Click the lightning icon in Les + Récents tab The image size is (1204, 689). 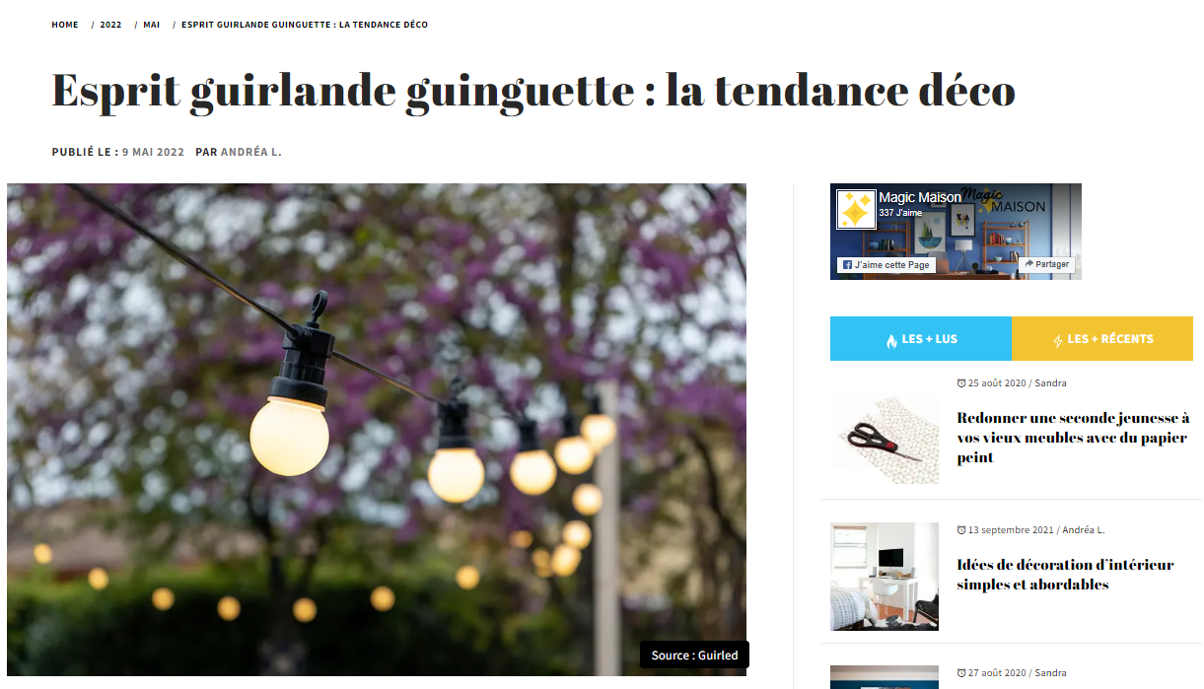1058,341
